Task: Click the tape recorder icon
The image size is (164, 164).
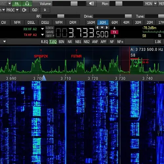Action: (35, 10)
